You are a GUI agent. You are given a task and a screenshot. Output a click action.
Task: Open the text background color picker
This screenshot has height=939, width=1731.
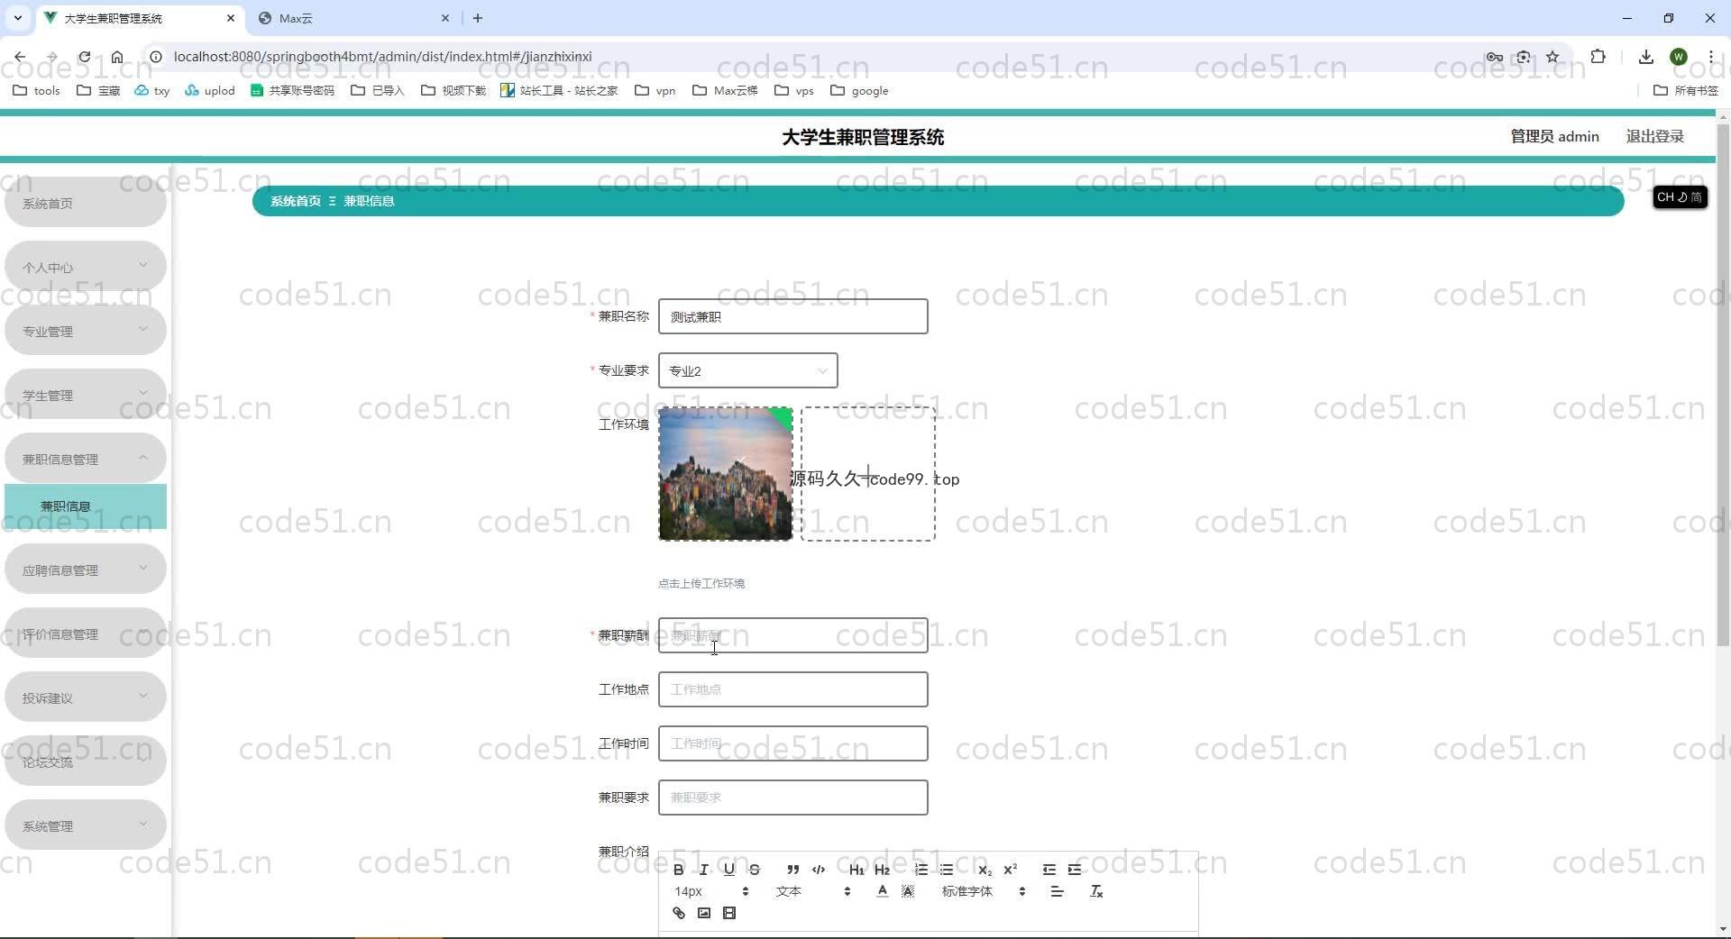tap(908, 891)
